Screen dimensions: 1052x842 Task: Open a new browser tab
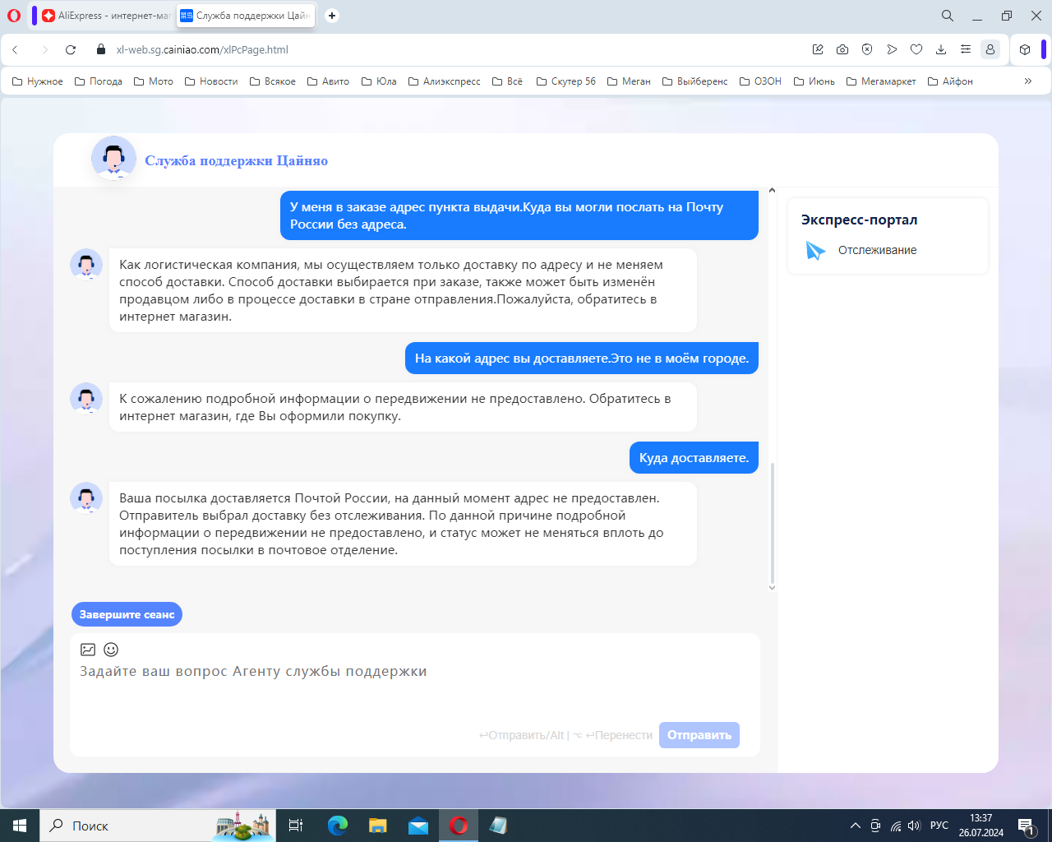[332, 16]
